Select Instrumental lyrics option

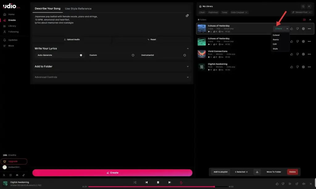(x=164, y=55)
